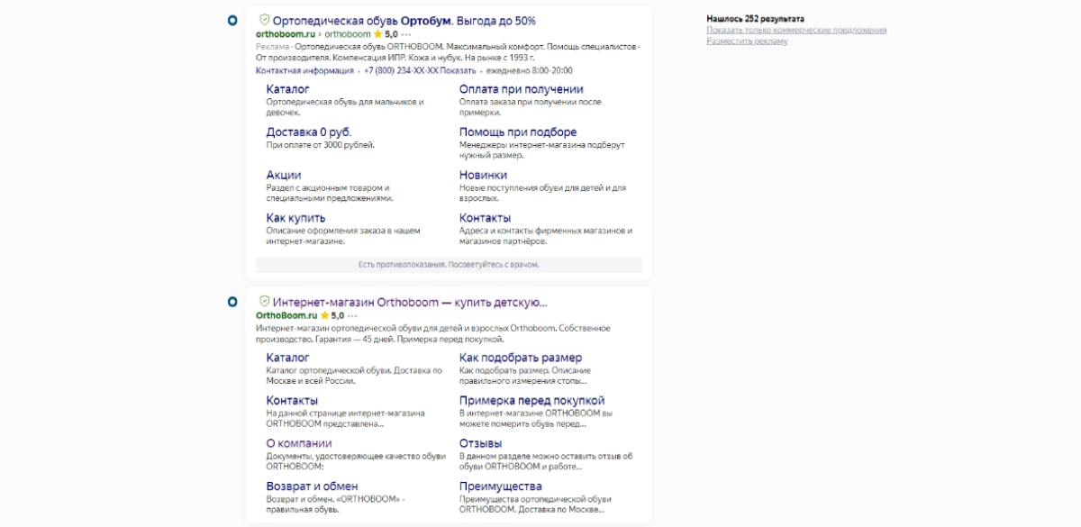1081x527 pixels.
Task: Click the green orthoboom.ru domain link in the ad
Action: [286, 33]
